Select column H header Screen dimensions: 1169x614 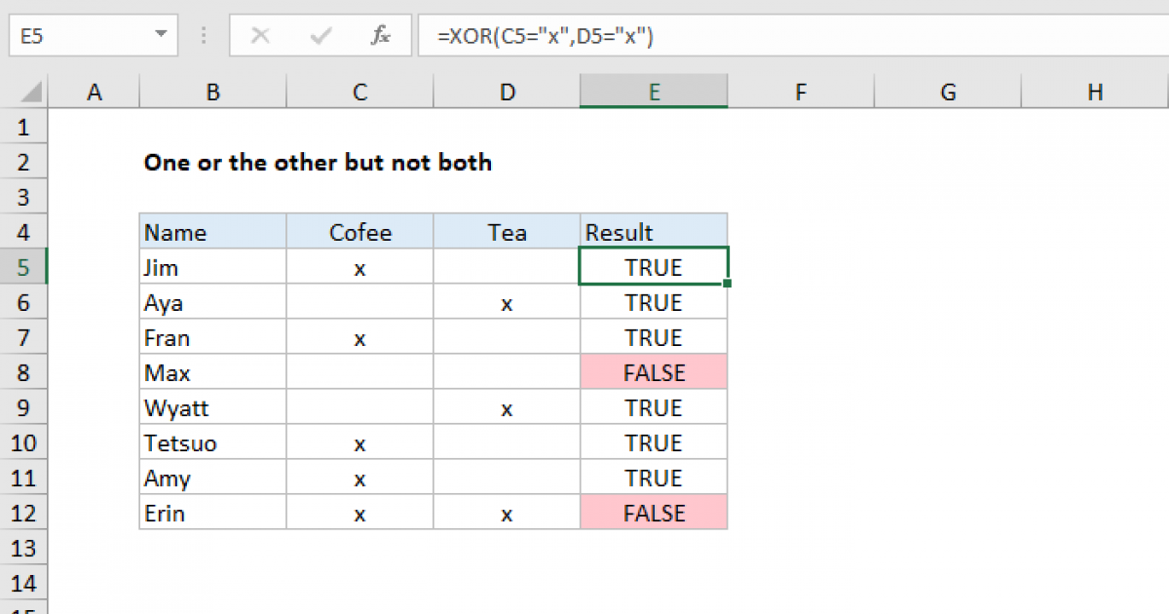1095,93
